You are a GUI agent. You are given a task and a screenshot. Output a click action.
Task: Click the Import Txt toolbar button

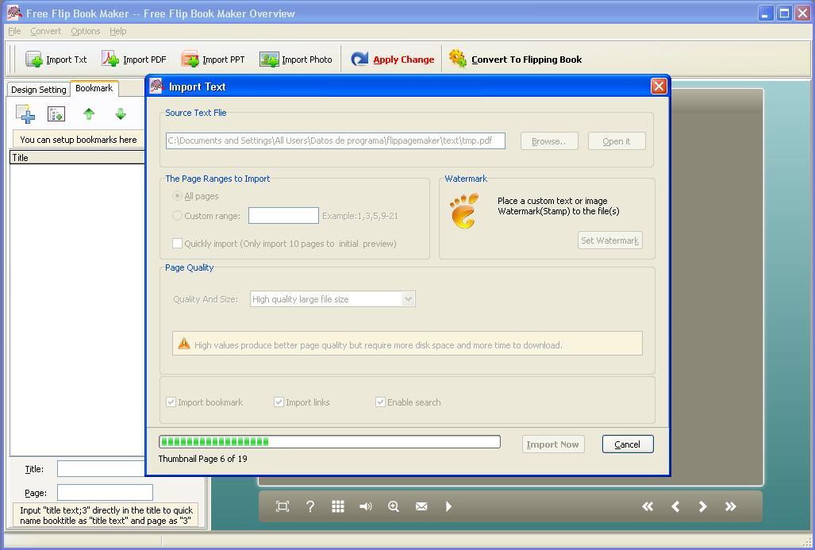click(x=56, y=60)
